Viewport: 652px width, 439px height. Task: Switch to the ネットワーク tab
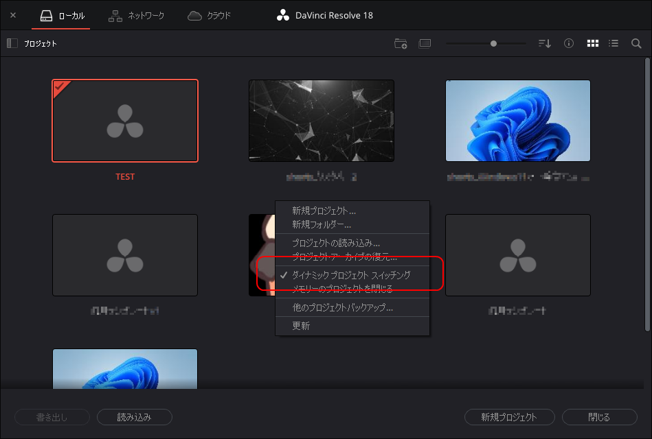136,15
